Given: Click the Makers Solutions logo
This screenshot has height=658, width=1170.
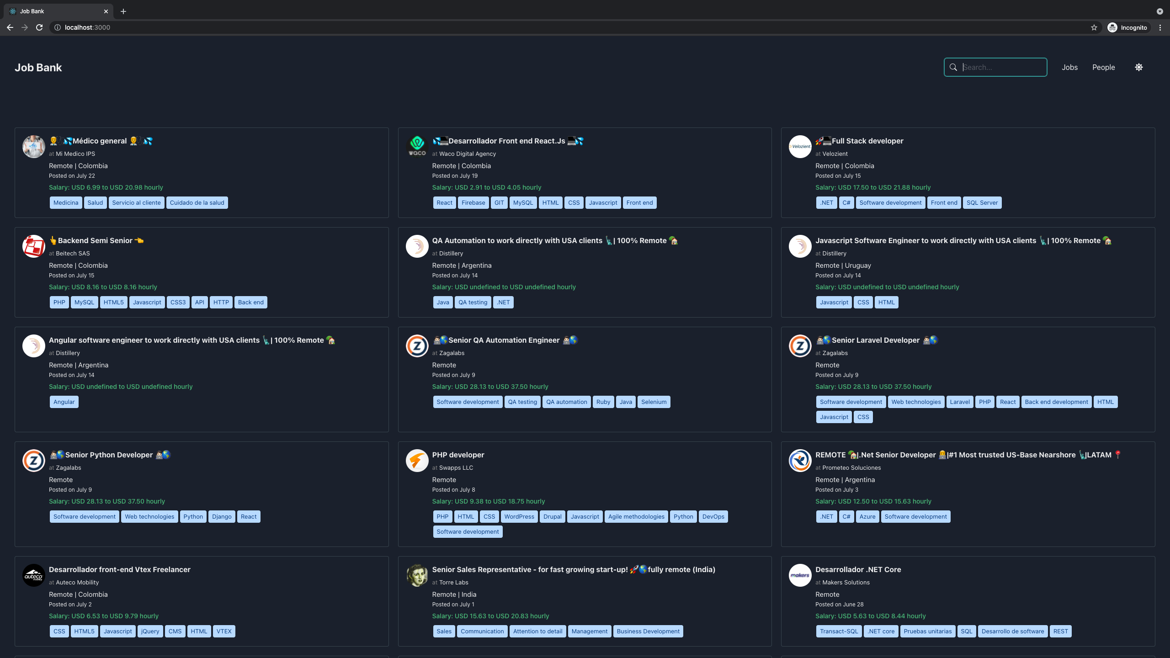Looking at the screenshot, I should tap(800, 575).
